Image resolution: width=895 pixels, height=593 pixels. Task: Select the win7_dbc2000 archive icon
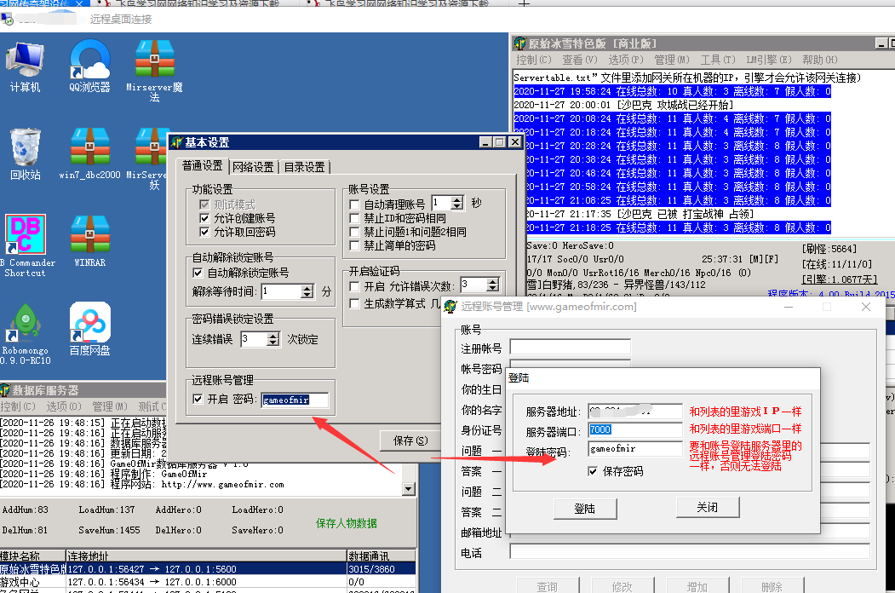(89, 154)
